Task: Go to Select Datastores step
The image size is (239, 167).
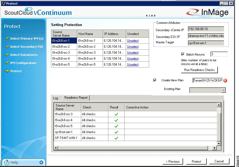Action: 24,55
